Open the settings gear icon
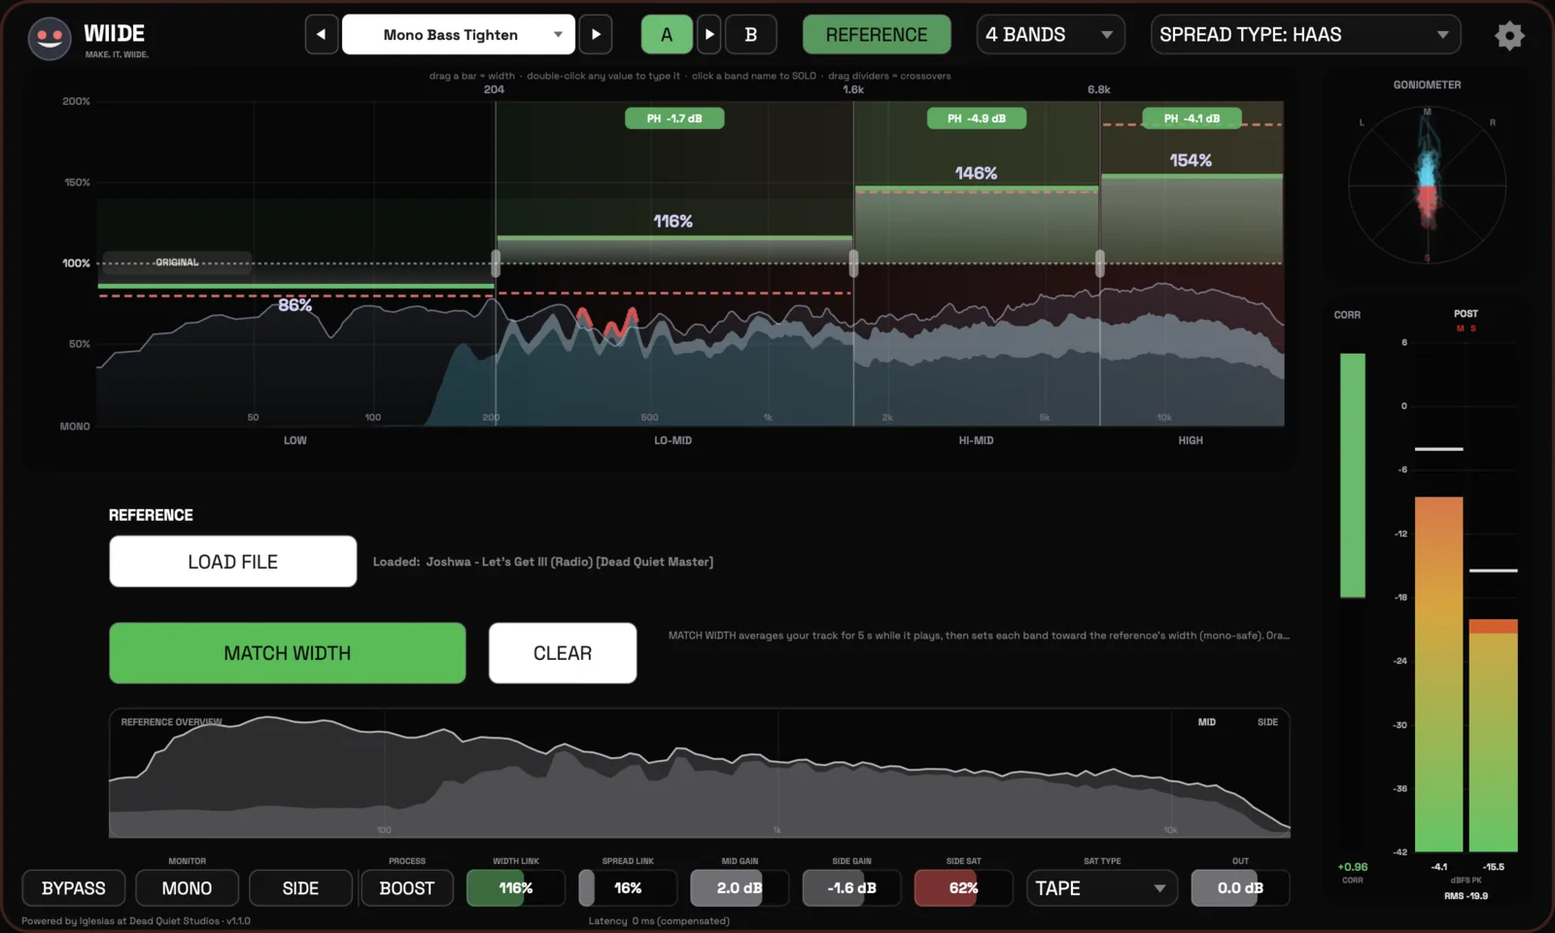This screenshot has width=1555, height=933. tap(1508, 36)
